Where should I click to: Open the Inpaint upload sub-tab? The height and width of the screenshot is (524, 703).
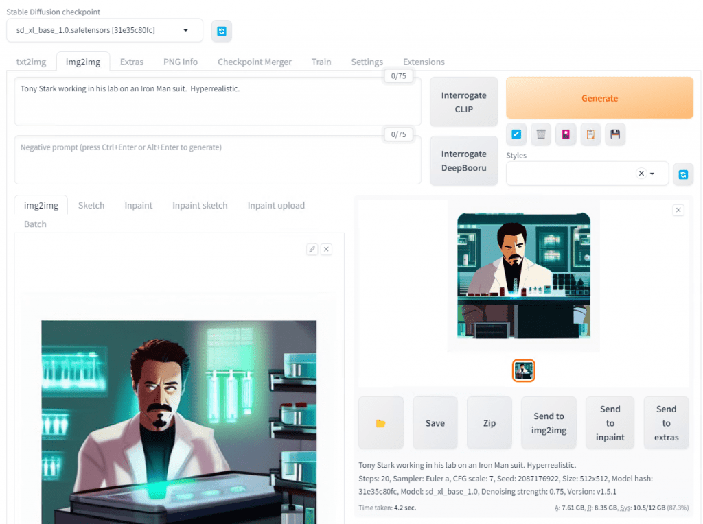pyautogui.click(x=276, y=205)
